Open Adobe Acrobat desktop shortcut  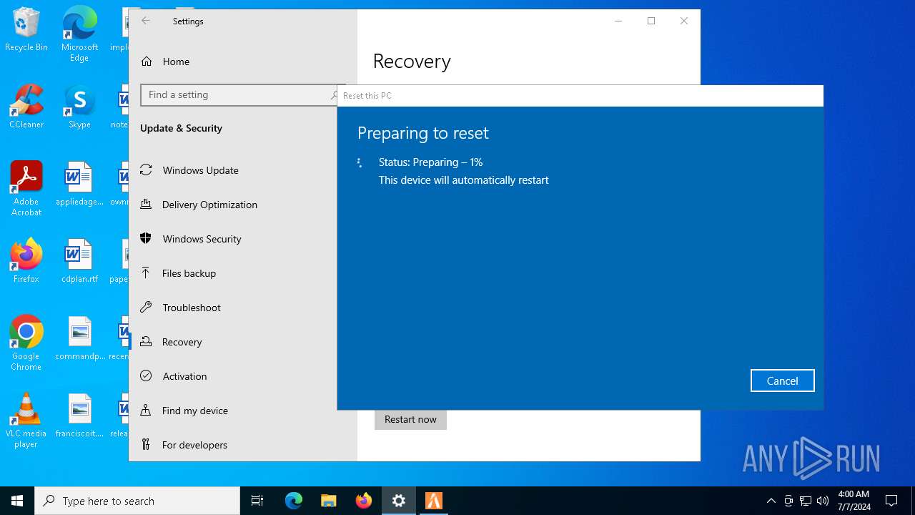(26, 189)
